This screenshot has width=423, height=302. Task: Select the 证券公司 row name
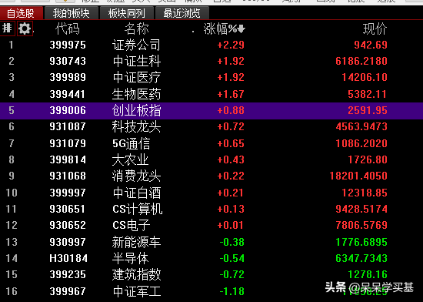click(136, 45)
